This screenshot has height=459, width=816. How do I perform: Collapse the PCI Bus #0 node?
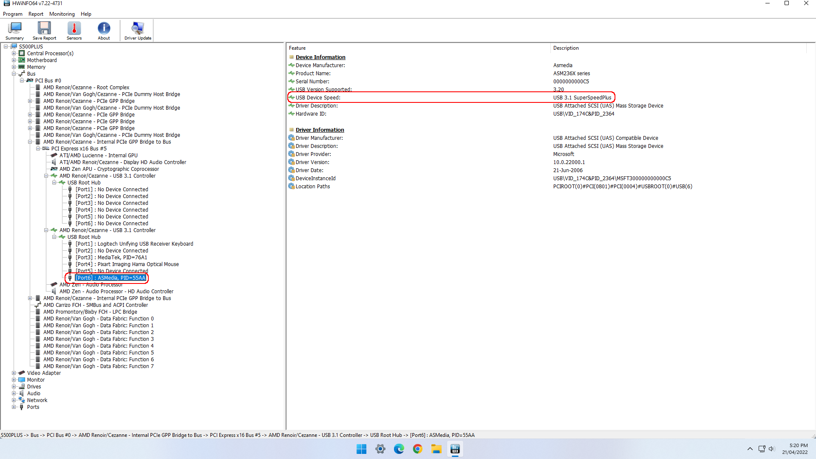point(22,81)
